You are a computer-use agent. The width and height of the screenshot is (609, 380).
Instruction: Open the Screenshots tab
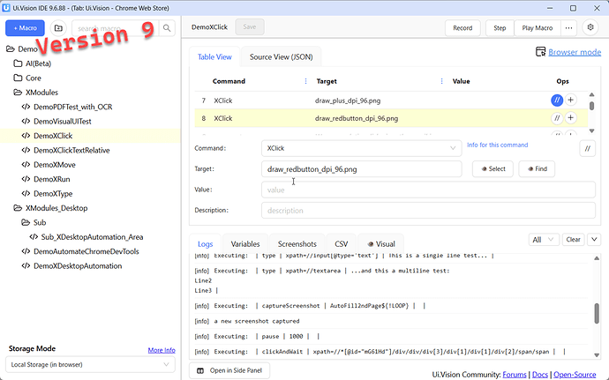pyautogui.click(x=297, y=244)
